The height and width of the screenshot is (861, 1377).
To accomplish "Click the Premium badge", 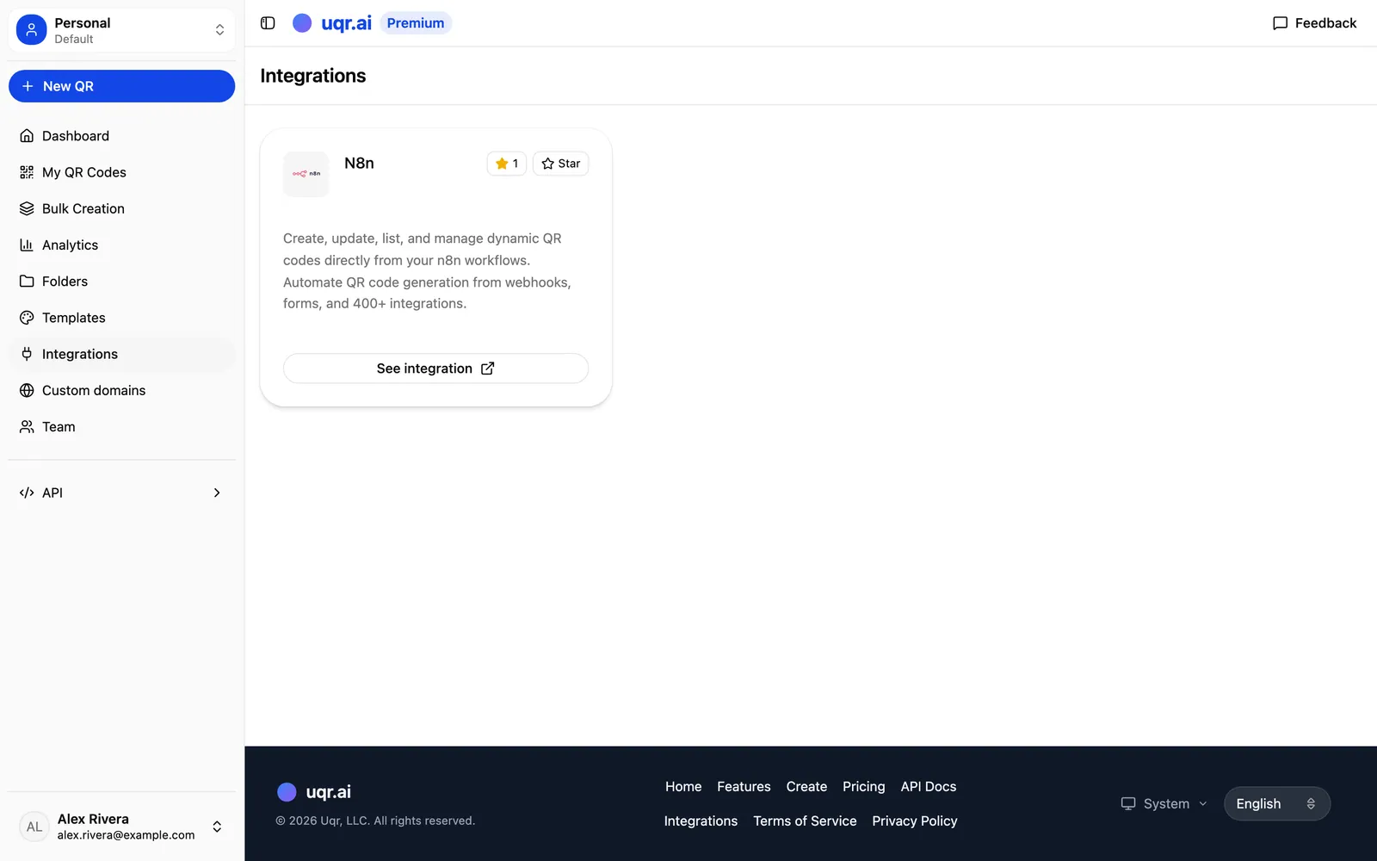I will tap(416, 23).
